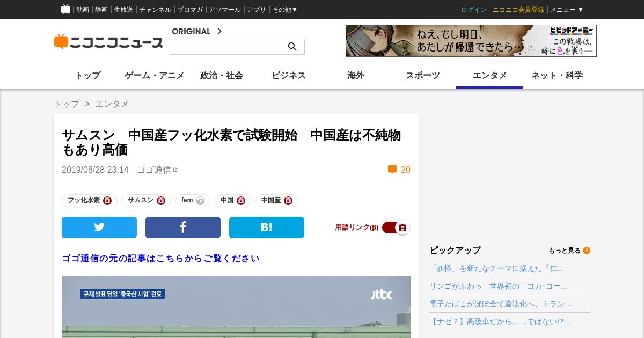
Task: Click external link icon beside ゴゴ通信
Action: pyautogui.click(x=175, y=170)
